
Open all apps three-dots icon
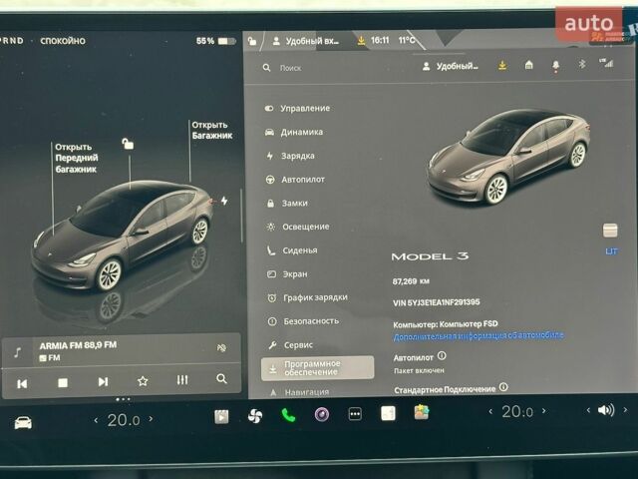pos(355,414)
